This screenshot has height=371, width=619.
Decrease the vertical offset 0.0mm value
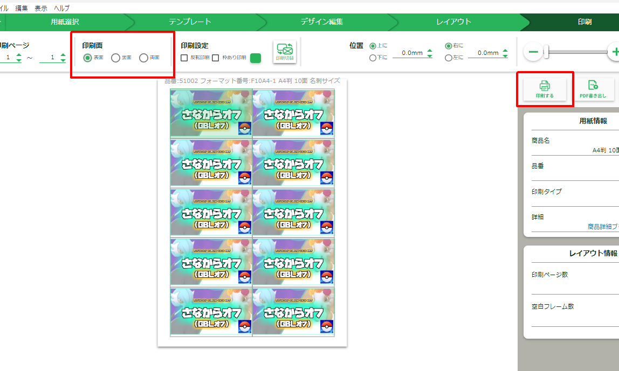click(430, 56)
